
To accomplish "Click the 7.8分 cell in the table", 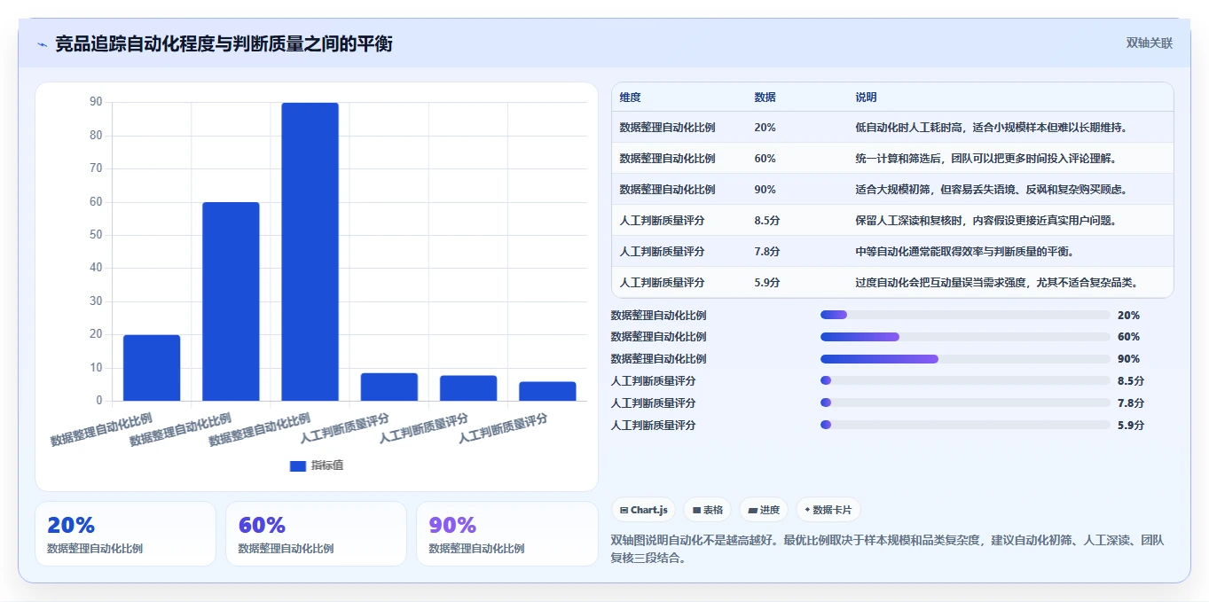I will 766,252.
